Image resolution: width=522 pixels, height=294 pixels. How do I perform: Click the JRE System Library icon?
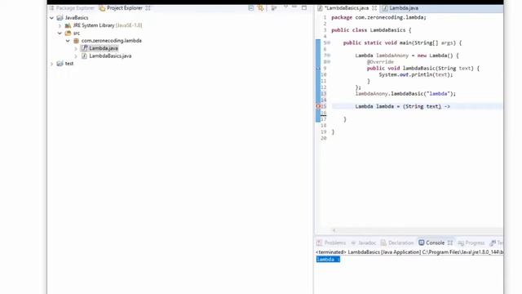click(68, 25)
